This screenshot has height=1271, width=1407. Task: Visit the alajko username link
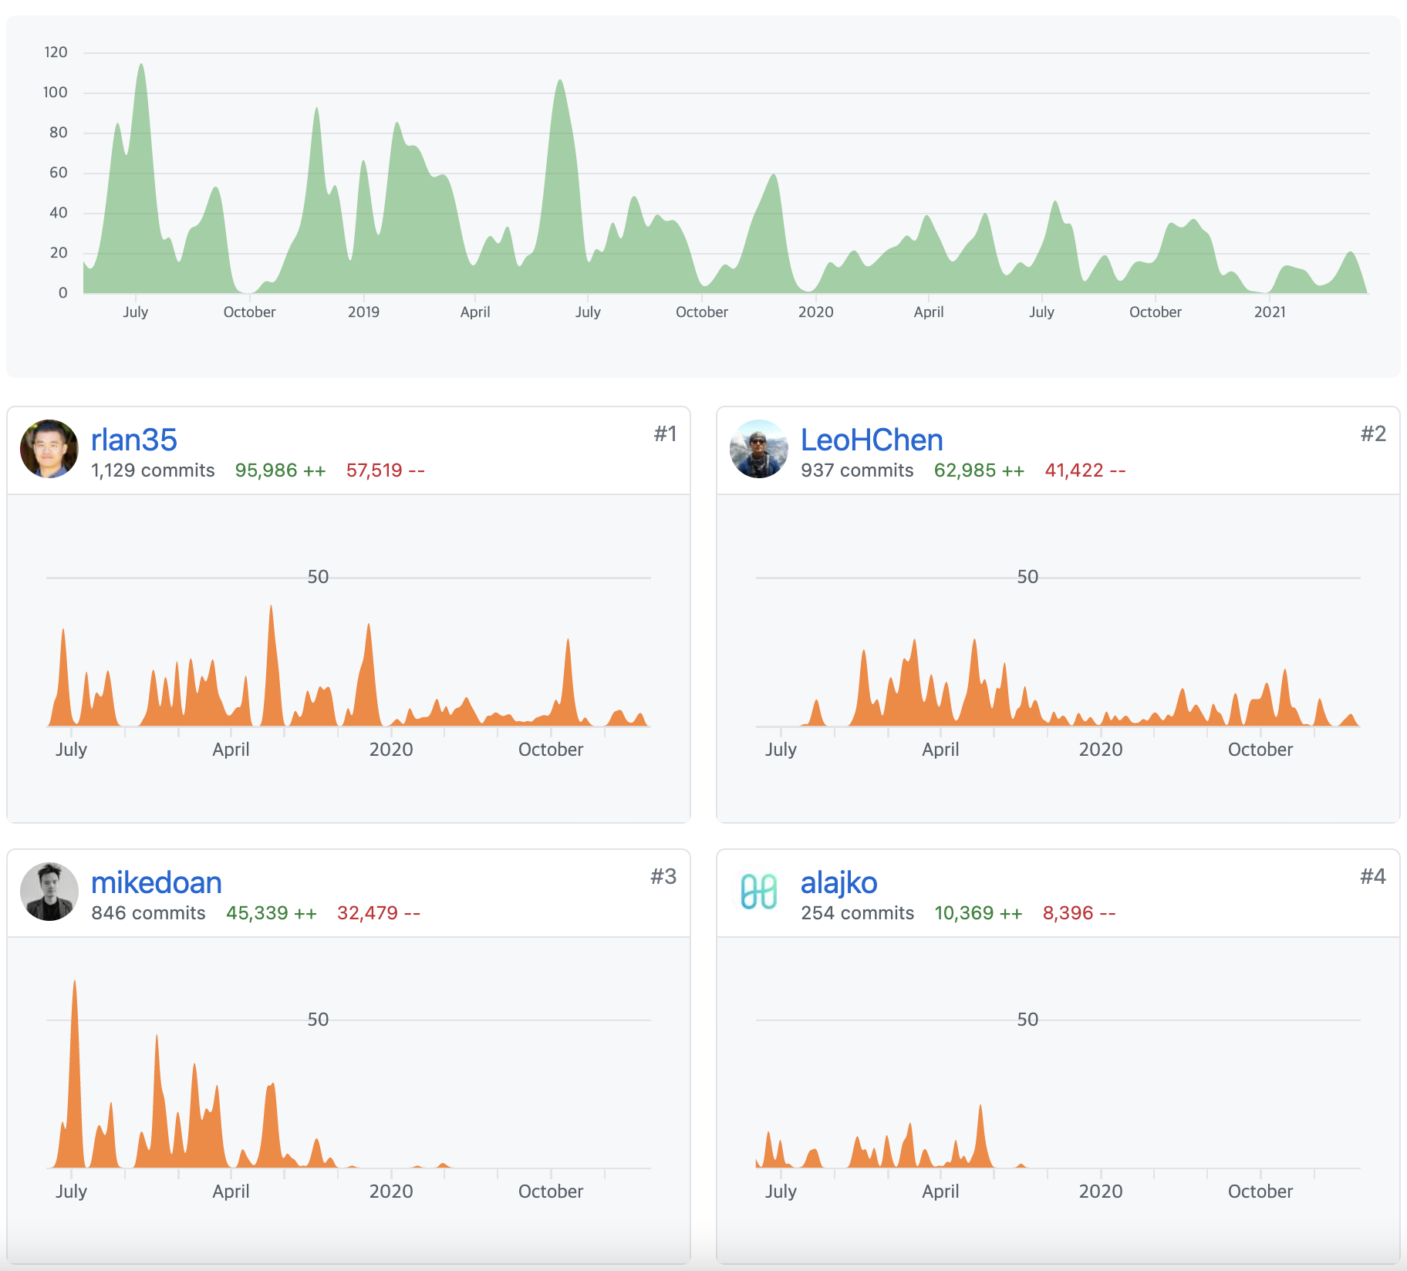[839, 882]
